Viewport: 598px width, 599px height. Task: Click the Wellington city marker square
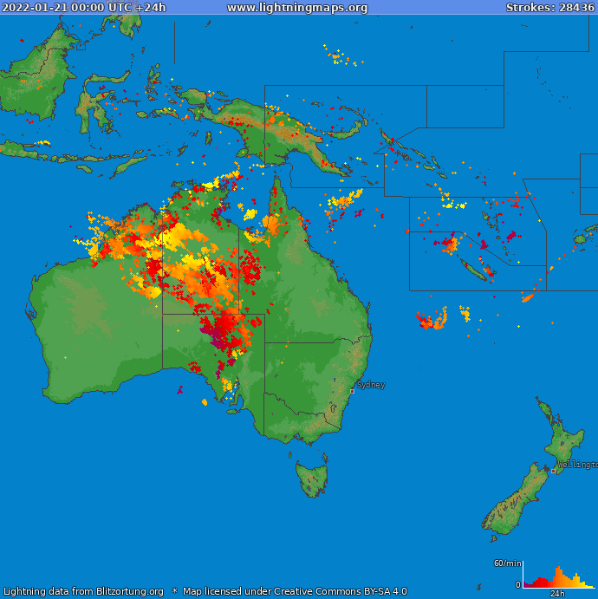pyautogui.click(x=553, y=471)
